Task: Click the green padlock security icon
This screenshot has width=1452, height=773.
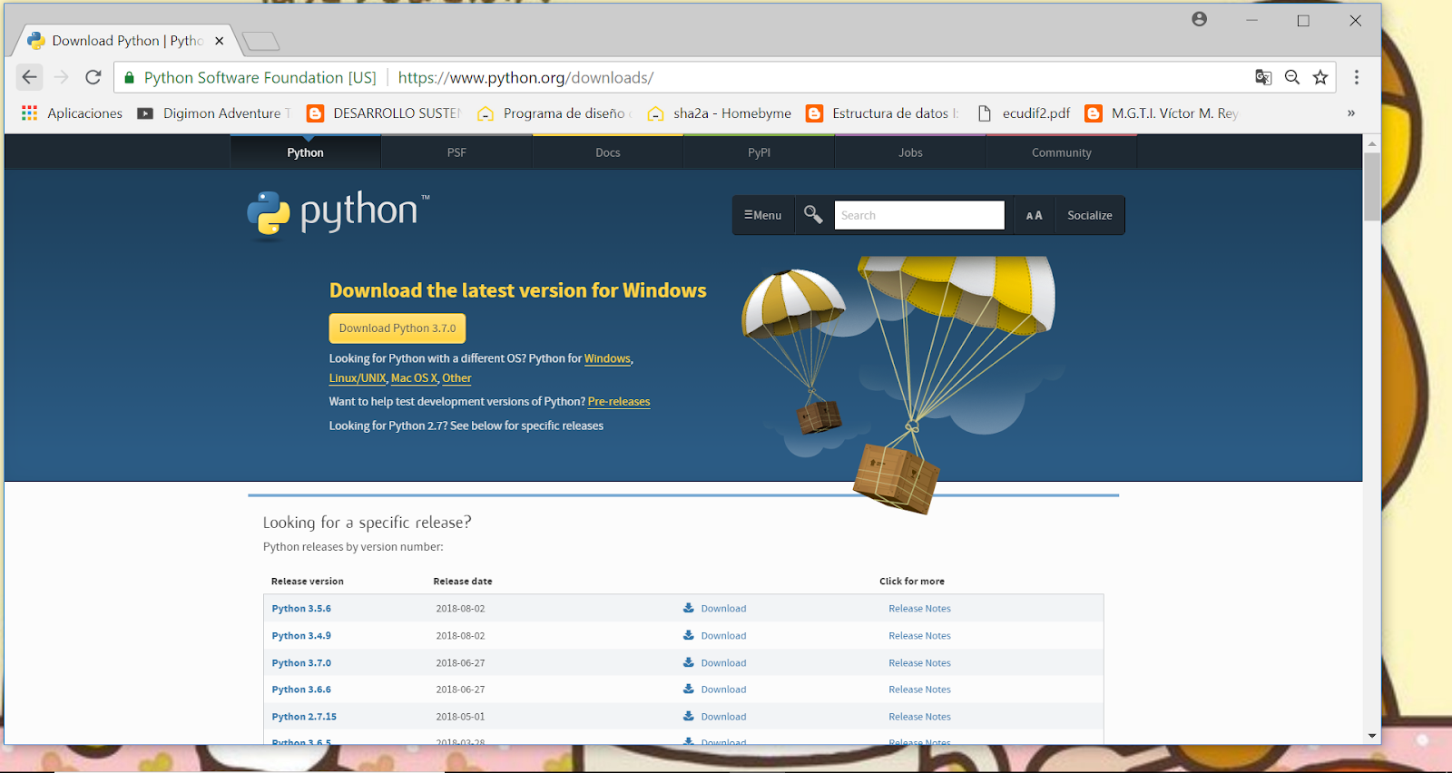Action: [129, 78]
